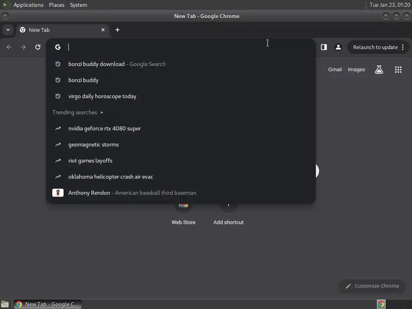Click the Google G icon in address bar
This screenshot has height=309, width=412.
tap(58, 47)
